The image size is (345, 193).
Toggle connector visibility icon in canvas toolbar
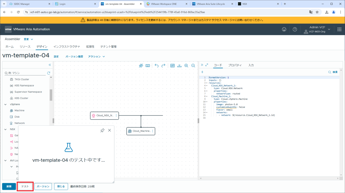click(141, 65)
